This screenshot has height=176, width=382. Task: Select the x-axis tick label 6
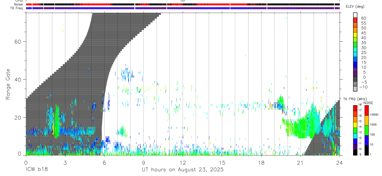pos(104,163)
